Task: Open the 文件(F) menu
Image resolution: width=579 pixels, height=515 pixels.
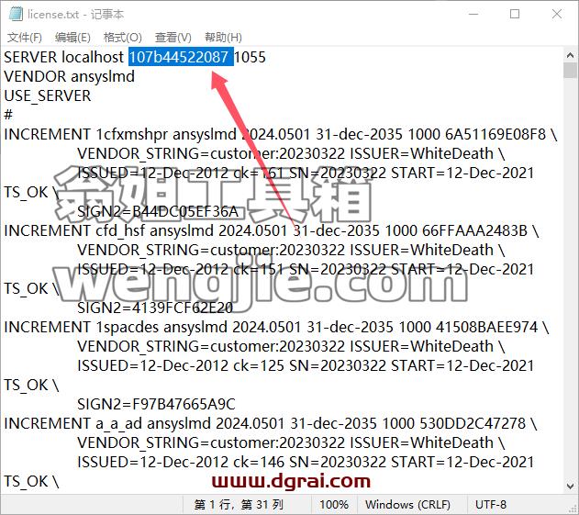Action: tap(25, 38)
